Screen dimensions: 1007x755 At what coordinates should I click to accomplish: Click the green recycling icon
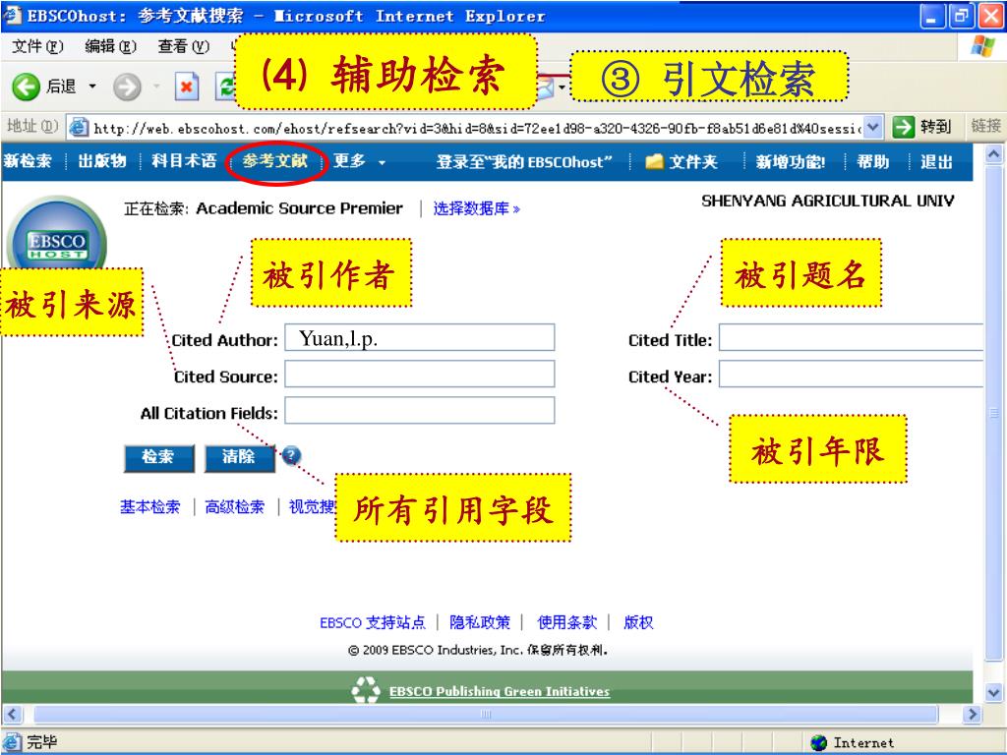[366, 689]
